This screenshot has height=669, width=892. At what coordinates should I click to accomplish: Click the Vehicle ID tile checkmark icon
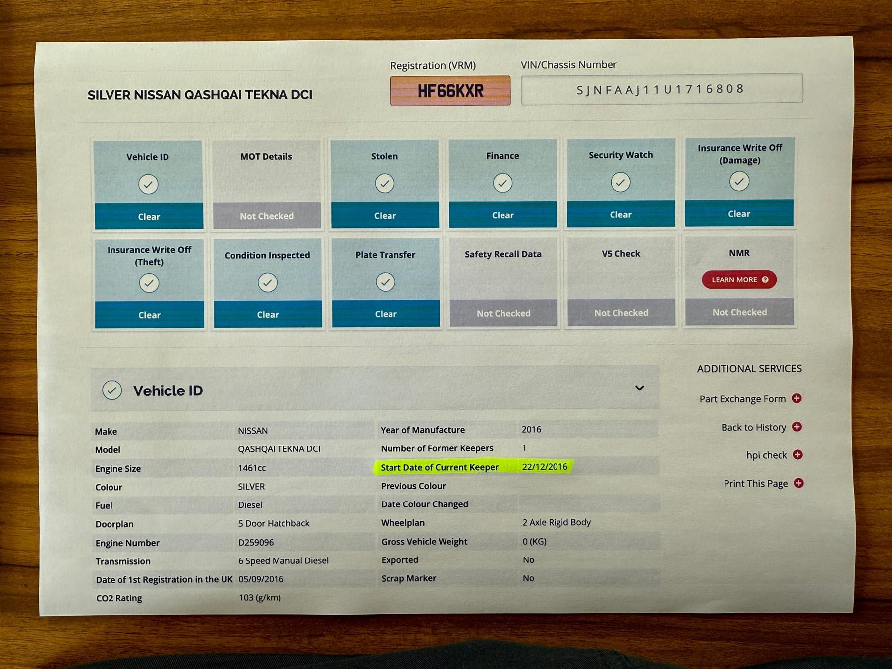148,184
